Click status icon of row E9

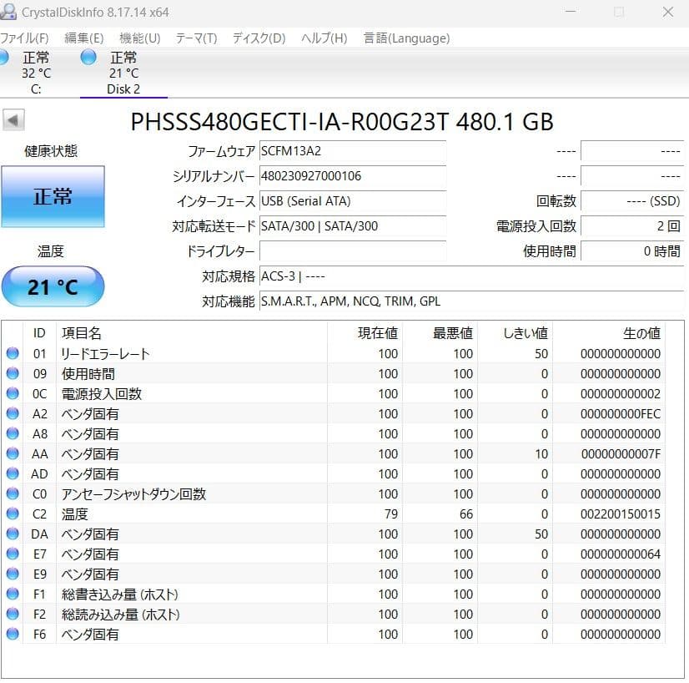tap(13, 574)
